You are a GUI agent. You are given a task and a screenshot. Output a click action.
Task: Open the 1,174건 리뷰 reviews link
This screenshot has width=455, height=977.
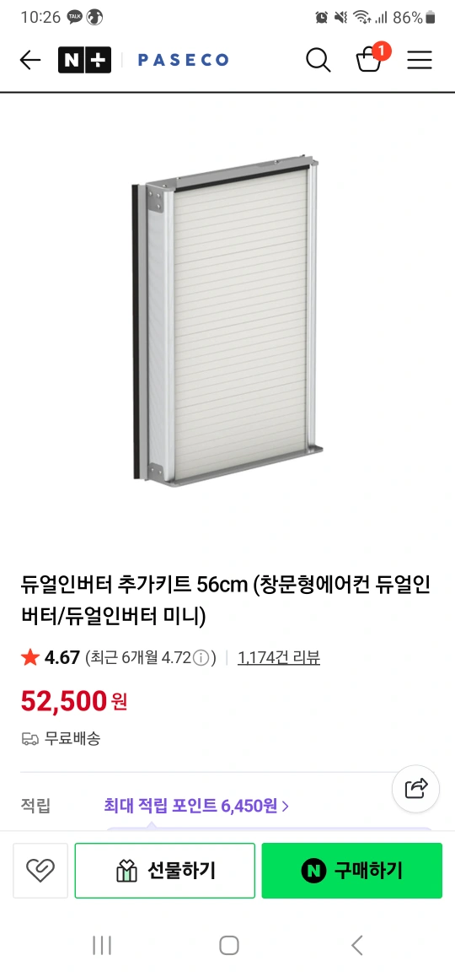(x=279, y=657)
